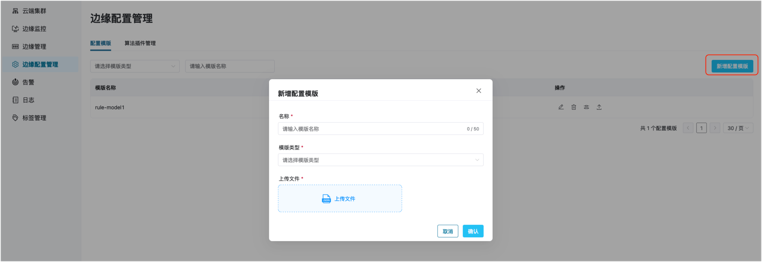Open the 30 / 页 page size dropdown

tap(738, 128)
